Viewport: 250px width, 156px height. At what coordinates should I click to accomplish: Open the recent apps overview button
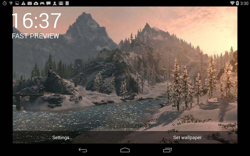(167, 150)
